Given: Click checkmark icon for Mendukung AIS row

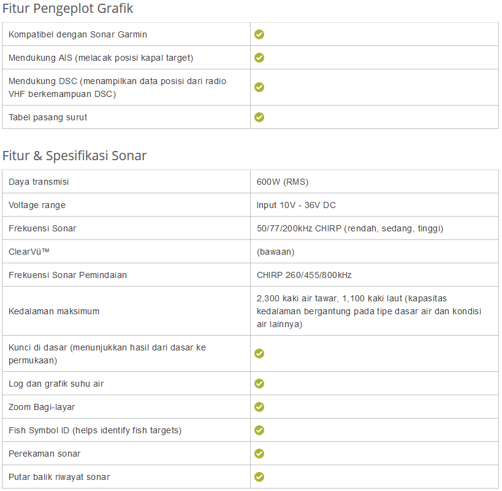Looking at the screenshot, I should click(x=259, y=58).
